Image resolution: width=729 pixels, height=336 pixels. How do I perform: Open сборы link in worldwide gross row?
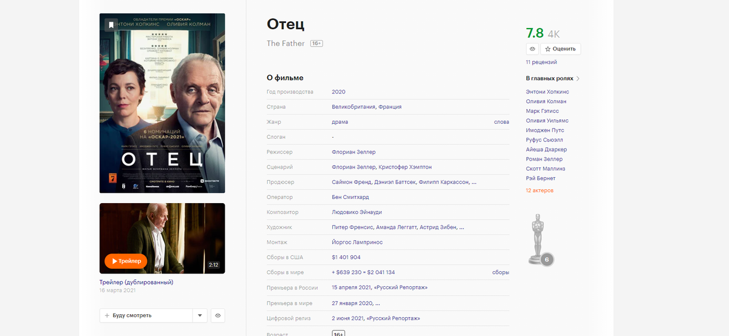tap(501, 272)
